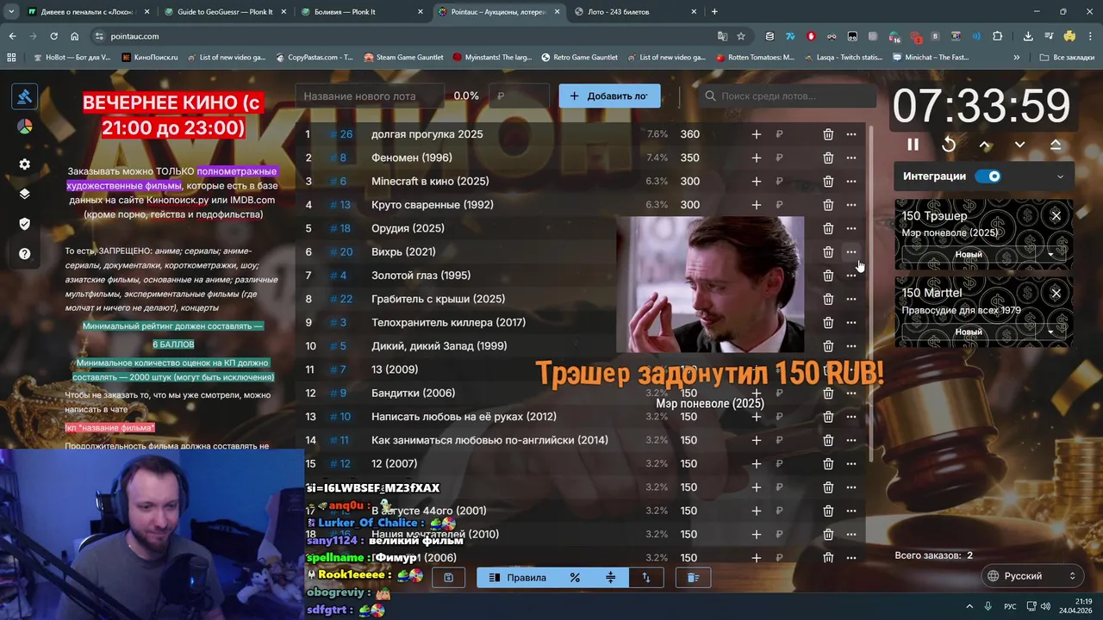Pause the auction timer
The width and height of the screenshot is (1103, 620).
pyautogui.click(x=913, y=145)
